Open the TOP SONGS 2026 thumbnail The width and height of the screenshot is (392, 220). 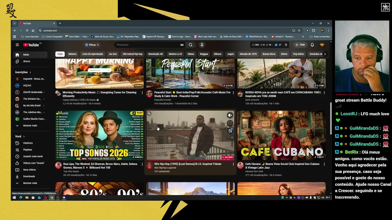99,135
